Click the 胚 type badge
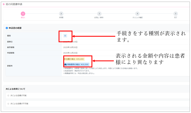191x113 pixels. [x=65, y=36]
